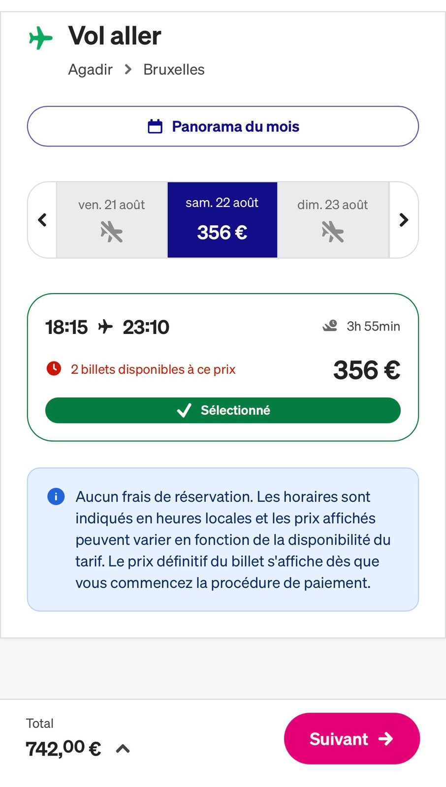Show previous dates with left chevron
This screenshot has width=446, height=787.
[42, 220]
